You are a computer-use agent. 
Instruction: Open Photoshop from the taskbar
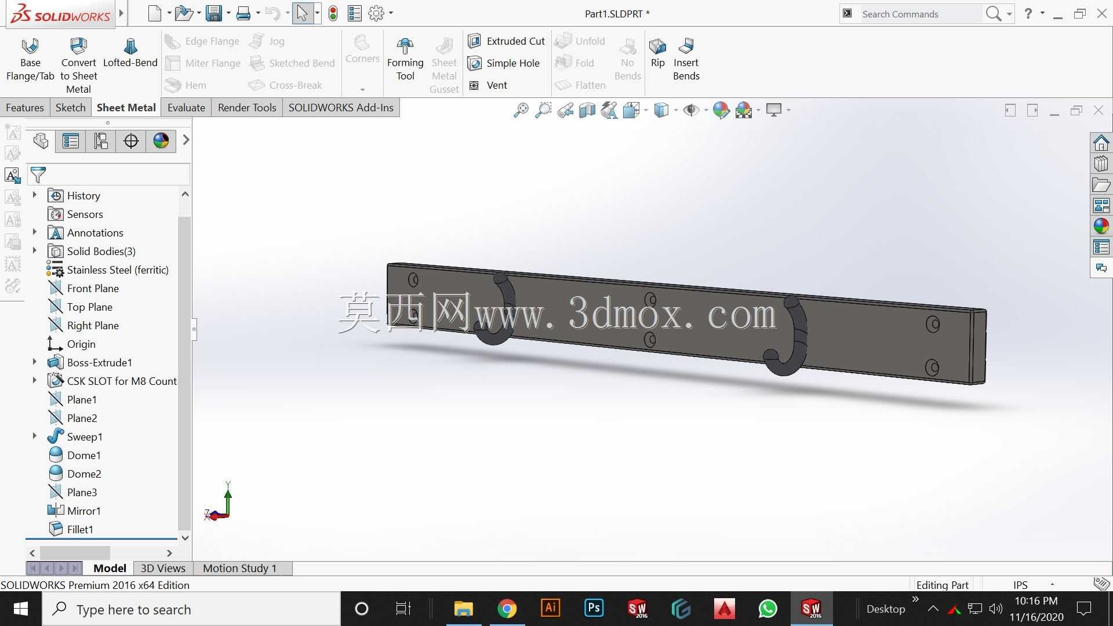pyautogui.click(x=594, y=609)
